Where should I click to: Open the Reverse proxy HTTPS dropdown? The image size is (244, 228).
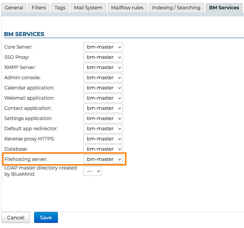click(103, 139)
